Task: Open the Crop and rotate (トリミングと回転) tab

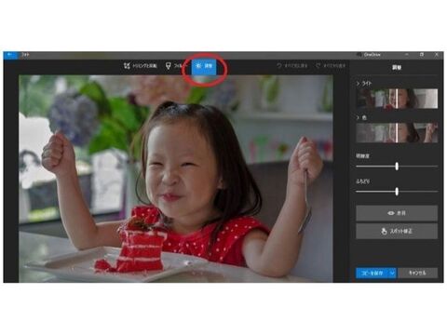Action: (x=141, y=66)
